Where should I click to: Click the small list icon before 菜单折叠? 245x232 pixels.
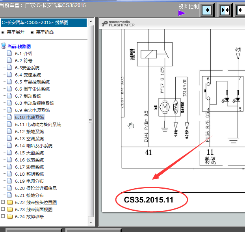(x=32, y=32)
